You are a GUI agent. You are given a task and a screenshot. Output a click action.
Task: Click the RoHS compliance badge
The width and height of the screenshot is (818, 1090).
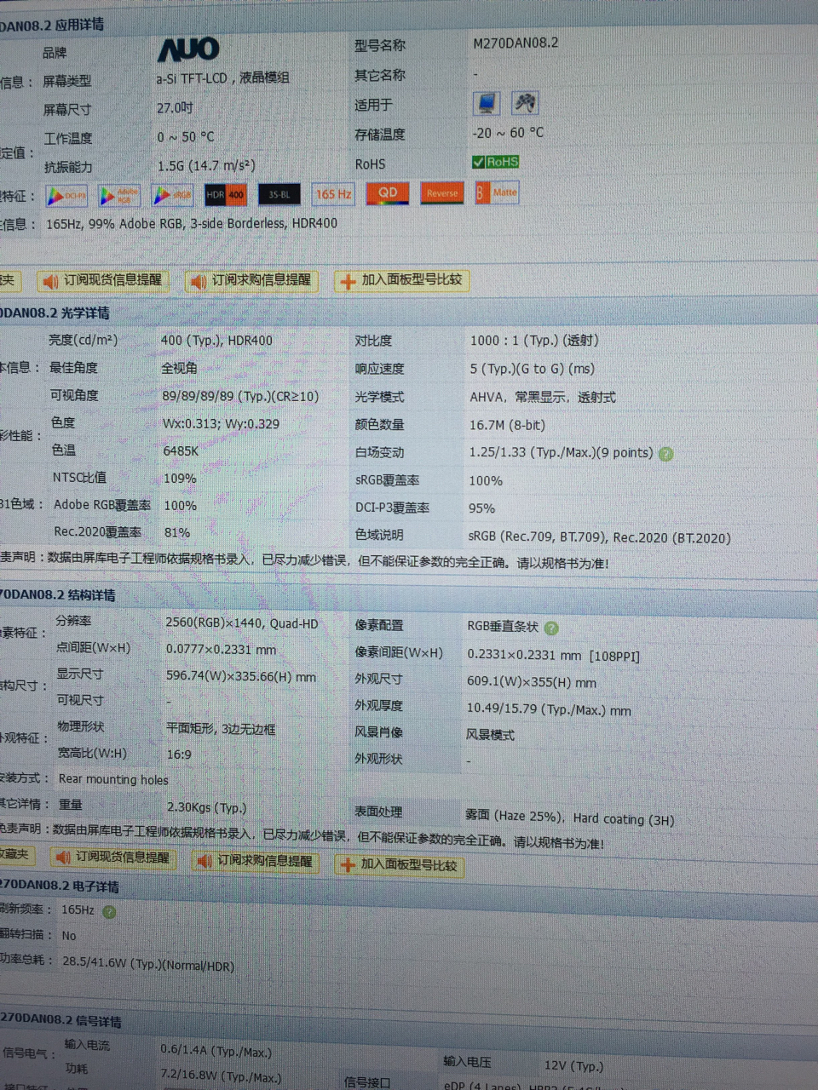pos(495,161)
